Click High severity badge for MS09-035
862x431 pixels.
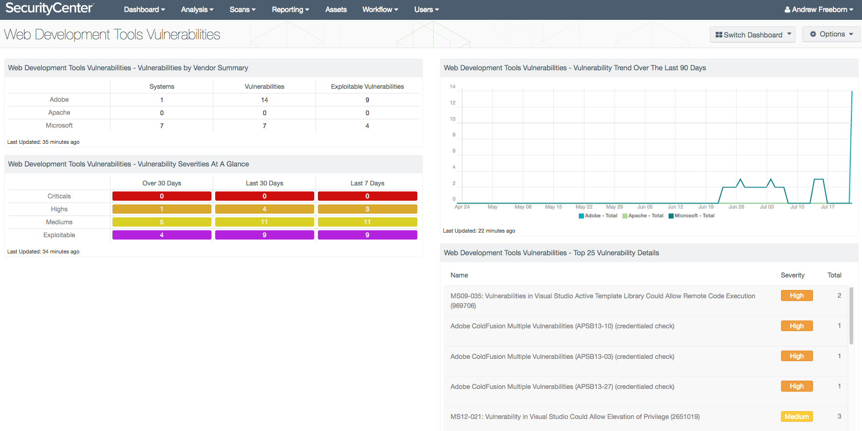click(x=797, y=296)
